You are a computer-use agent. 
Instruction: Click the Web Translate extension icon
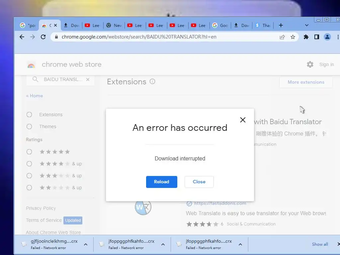143,207
